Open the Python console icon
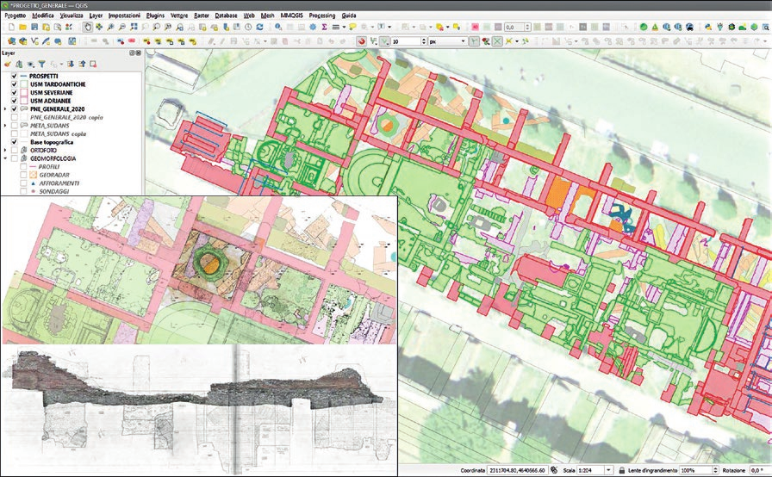This screenshot has height=477, width=772. click(708, 27)
